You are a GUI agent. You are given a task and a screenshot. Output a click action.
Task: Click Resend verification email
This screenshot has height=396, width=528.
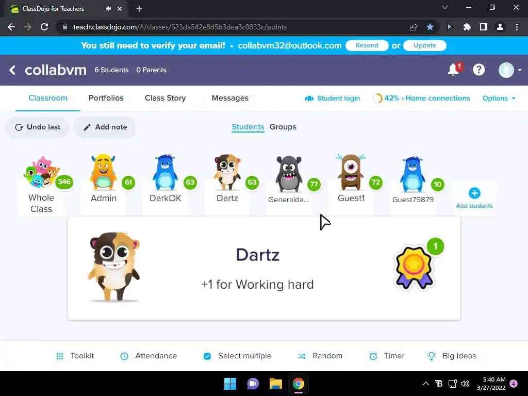coord(367,45)
